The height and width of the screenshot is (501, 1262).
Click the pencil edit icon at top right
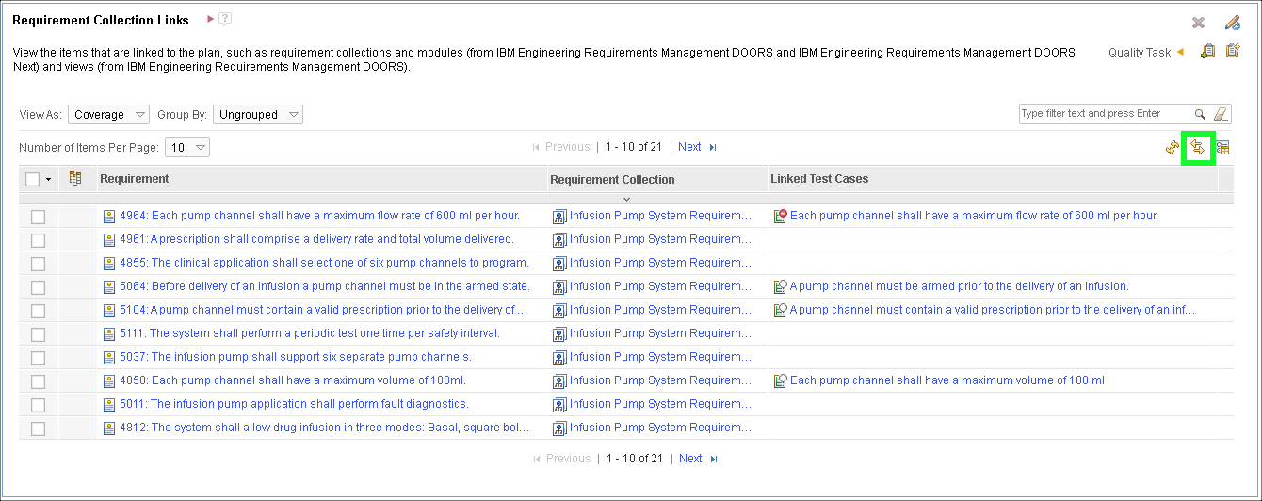[1232, 23]
